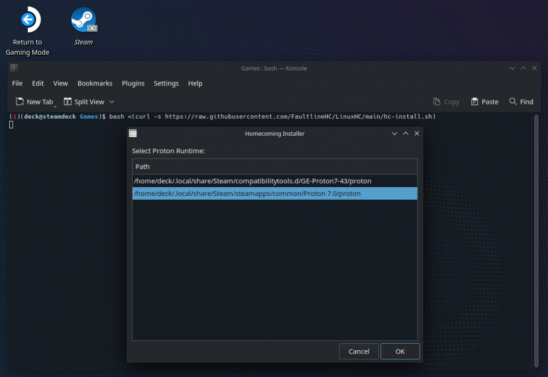Screen dimensions: 548x377
Task: Launch the Steam desktop shortcut
Action: point(83,21)
